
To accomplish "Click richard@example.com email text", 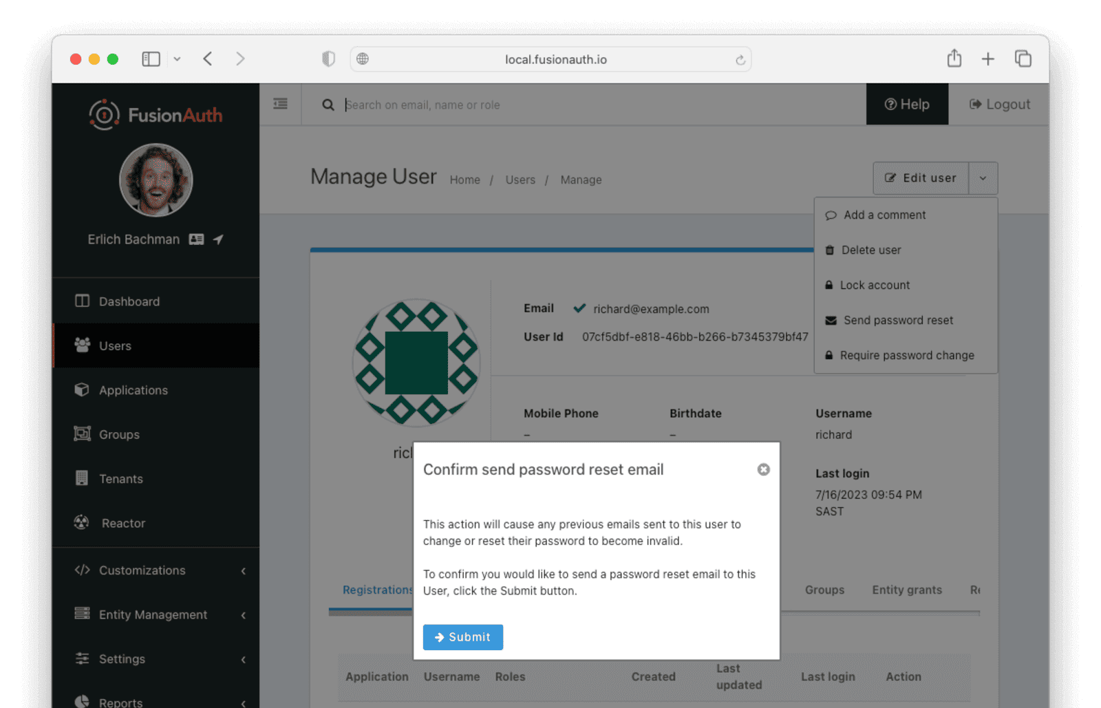I will [x=651, y=309].
